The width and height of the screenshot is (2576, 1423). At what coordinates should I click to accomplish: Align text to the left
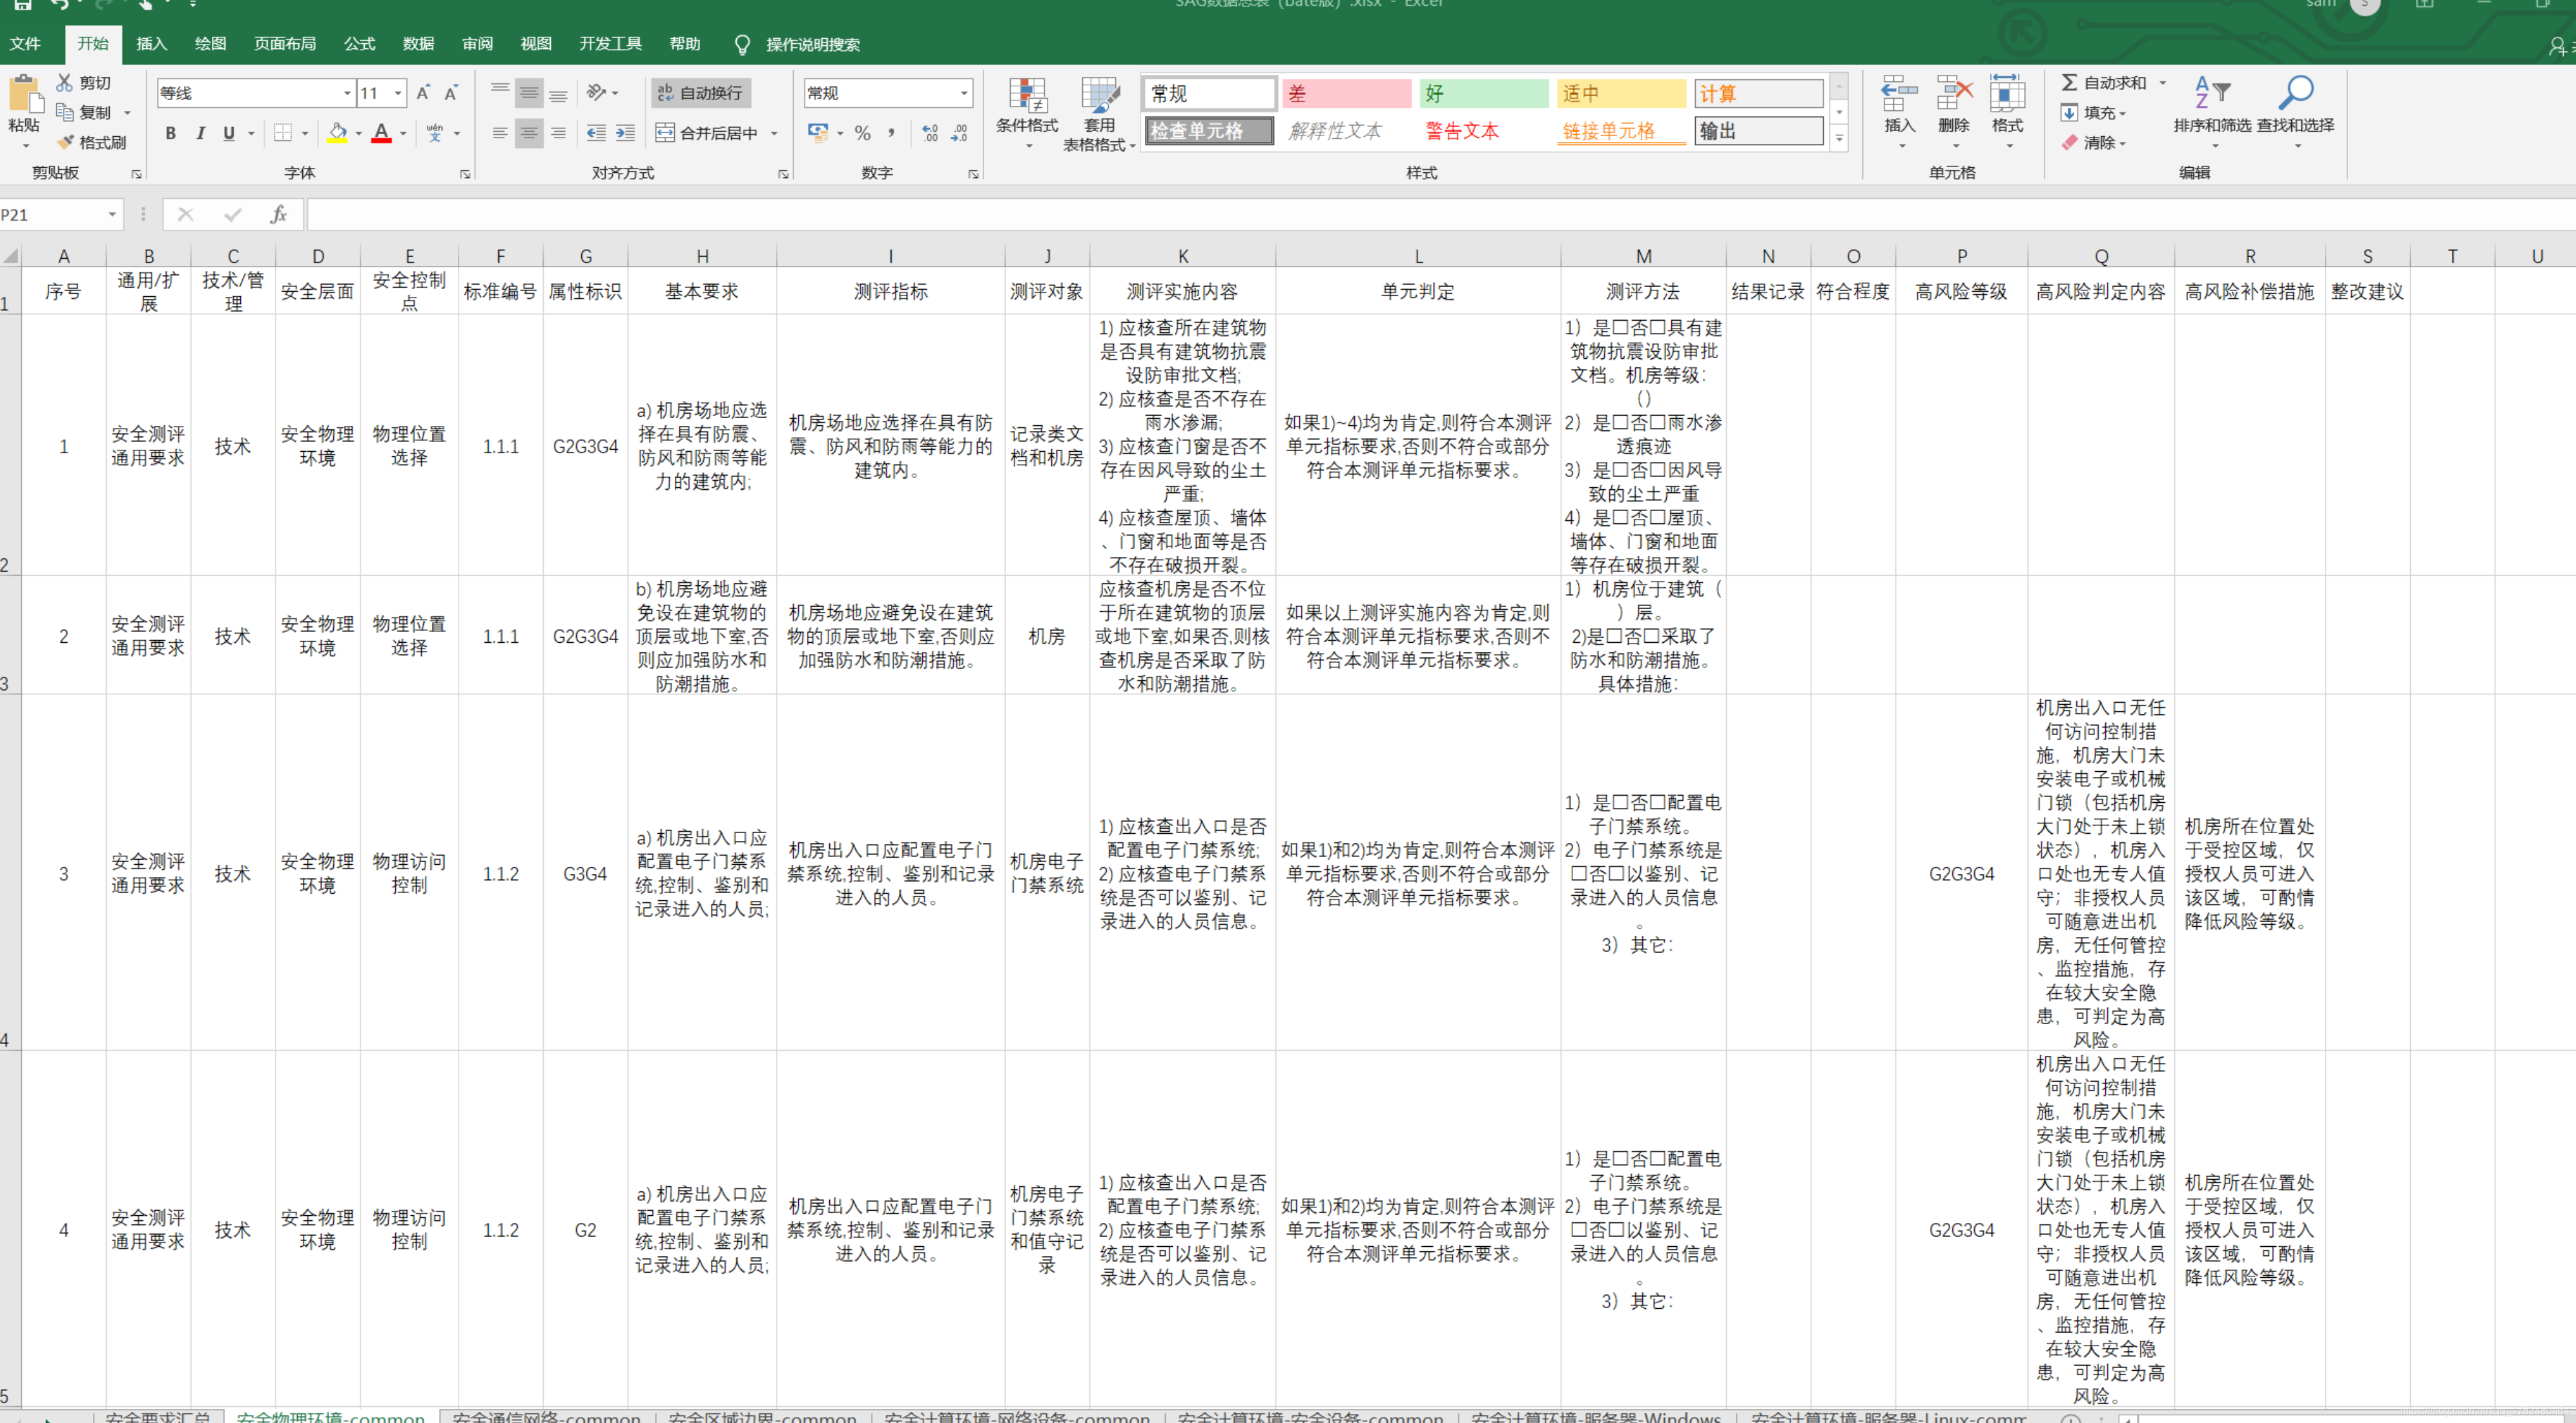click(500, 133)
